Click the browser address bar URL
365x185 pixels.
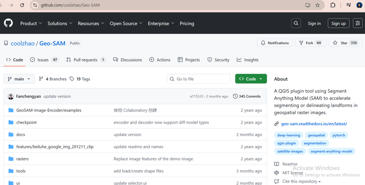coord(70,5)
